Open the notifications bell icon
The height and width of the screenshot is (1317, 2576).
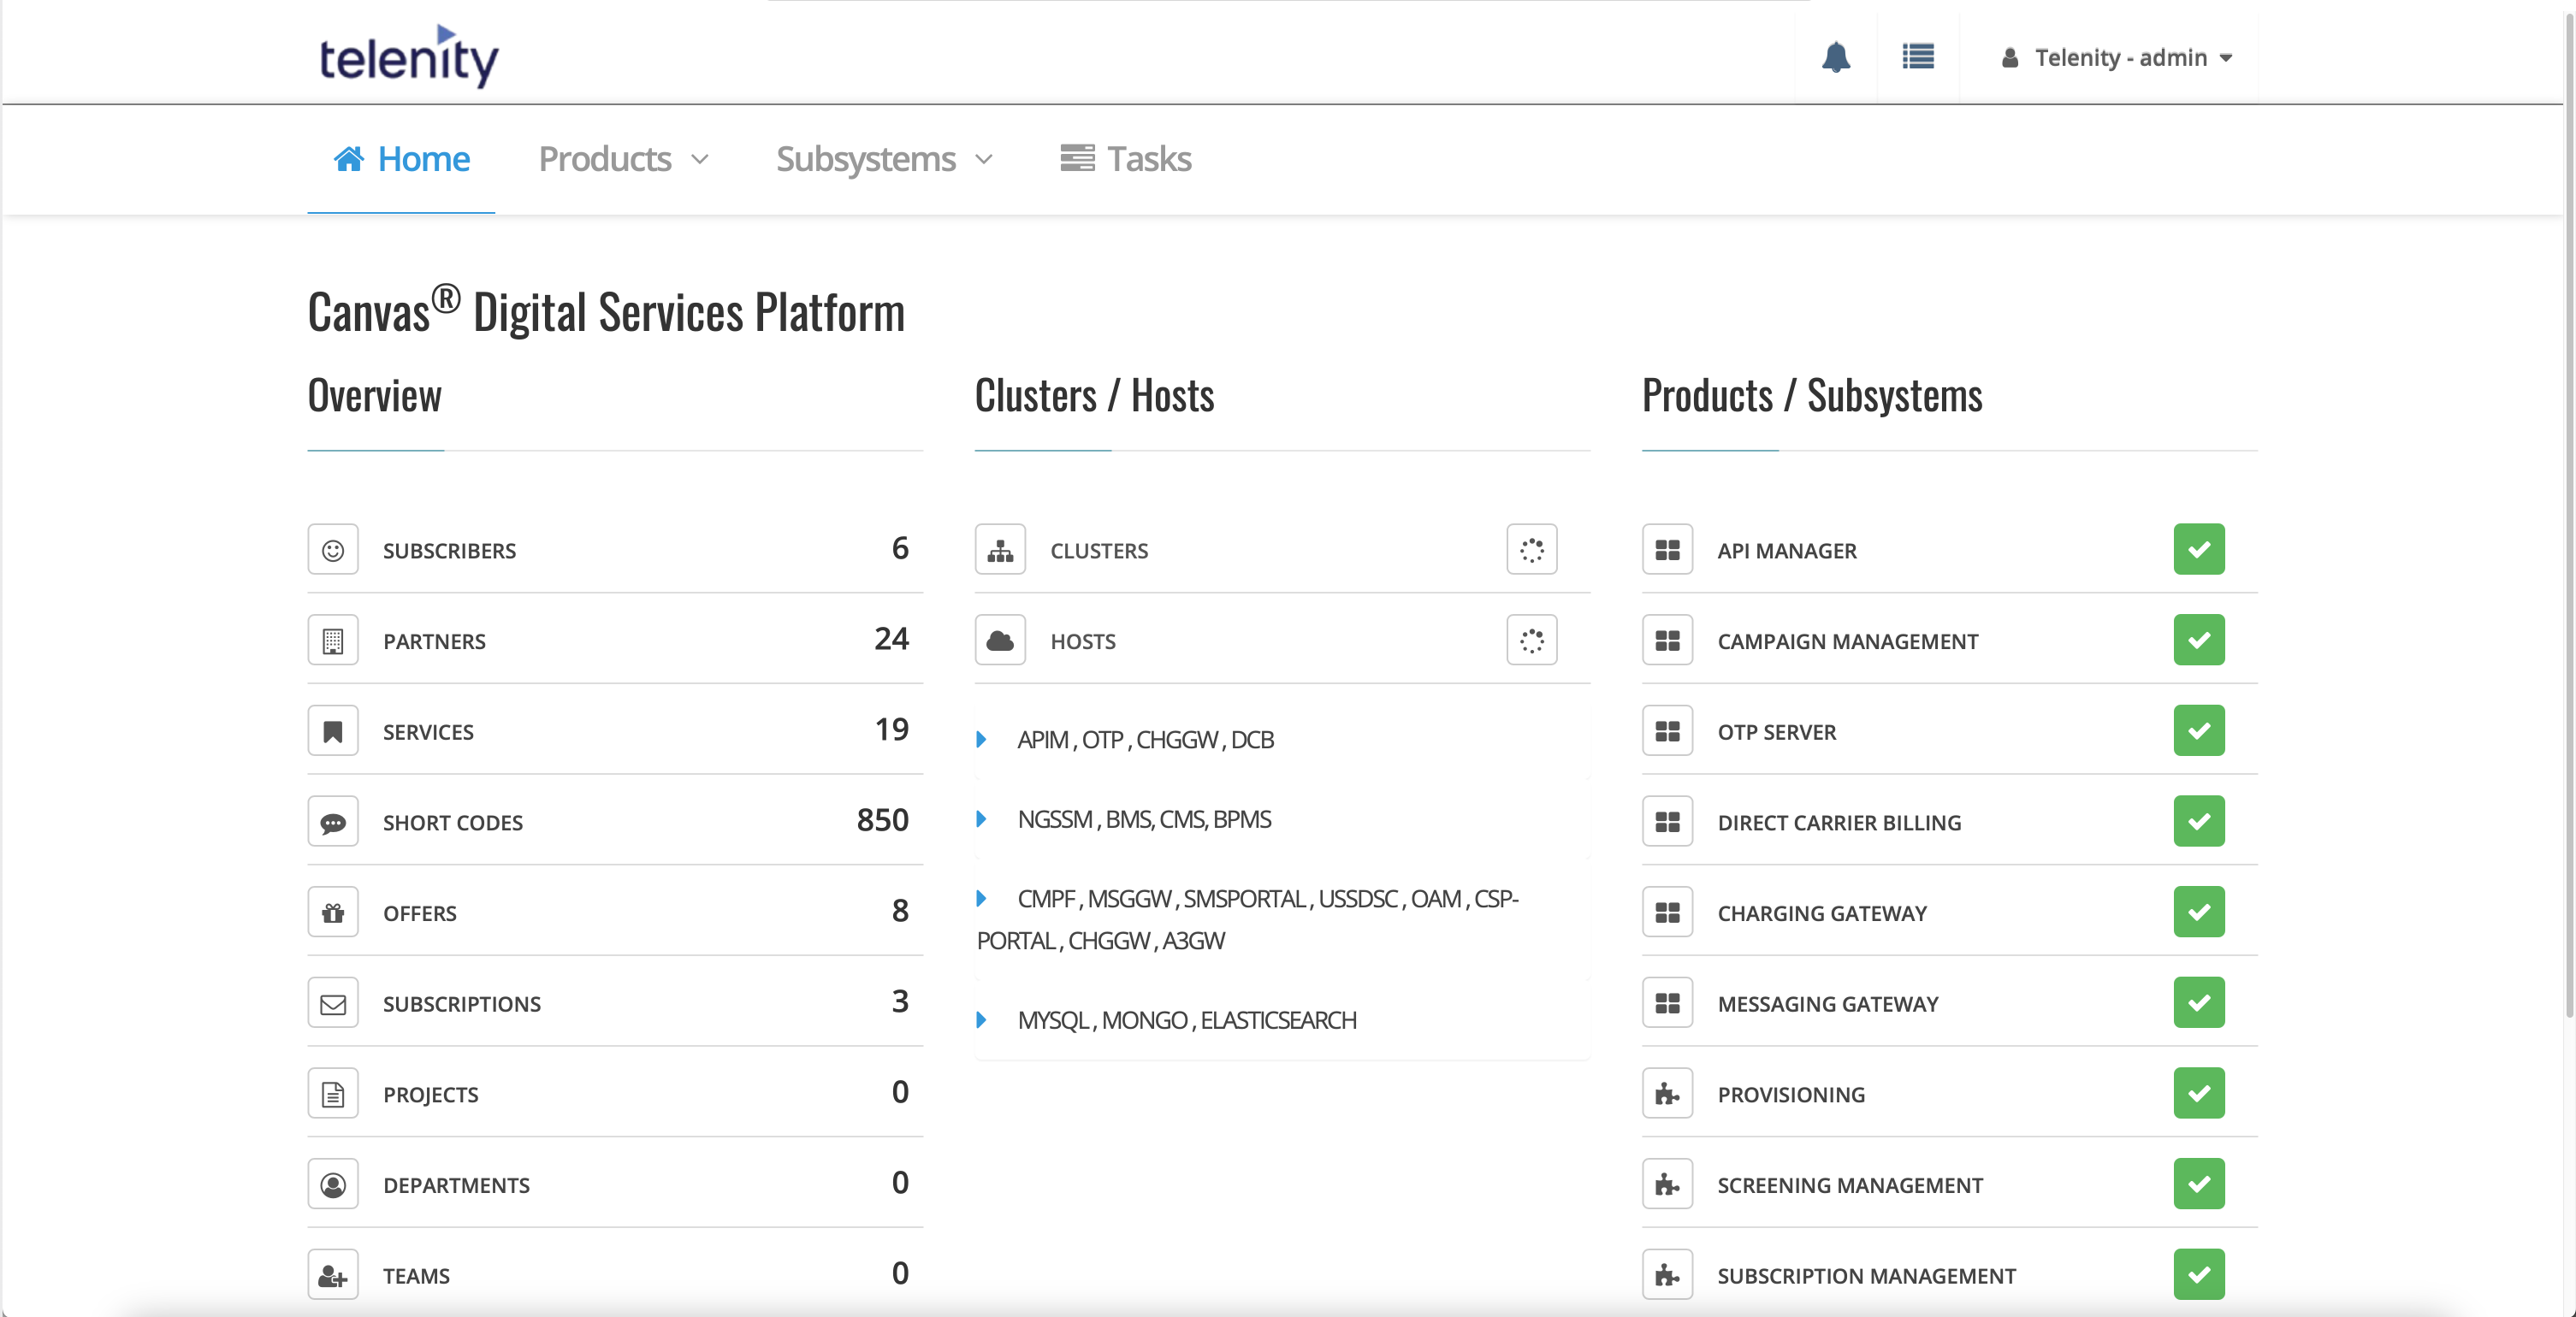(1836, 57)
